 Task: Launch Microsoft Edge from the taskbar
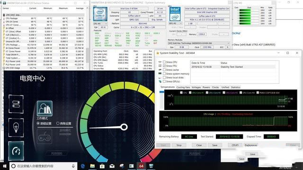pos(83,166)
